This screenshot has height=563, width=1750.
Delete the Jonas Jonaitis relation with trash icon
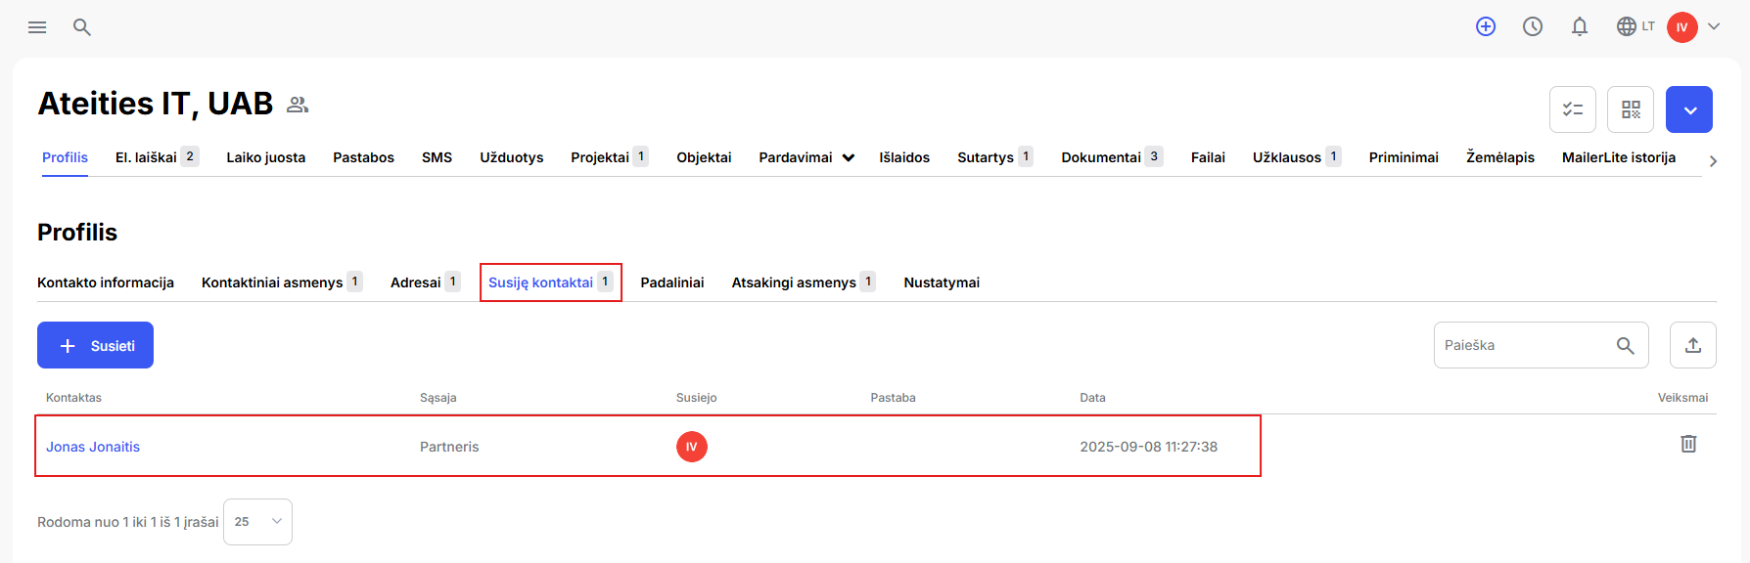tap(1688, 444)
